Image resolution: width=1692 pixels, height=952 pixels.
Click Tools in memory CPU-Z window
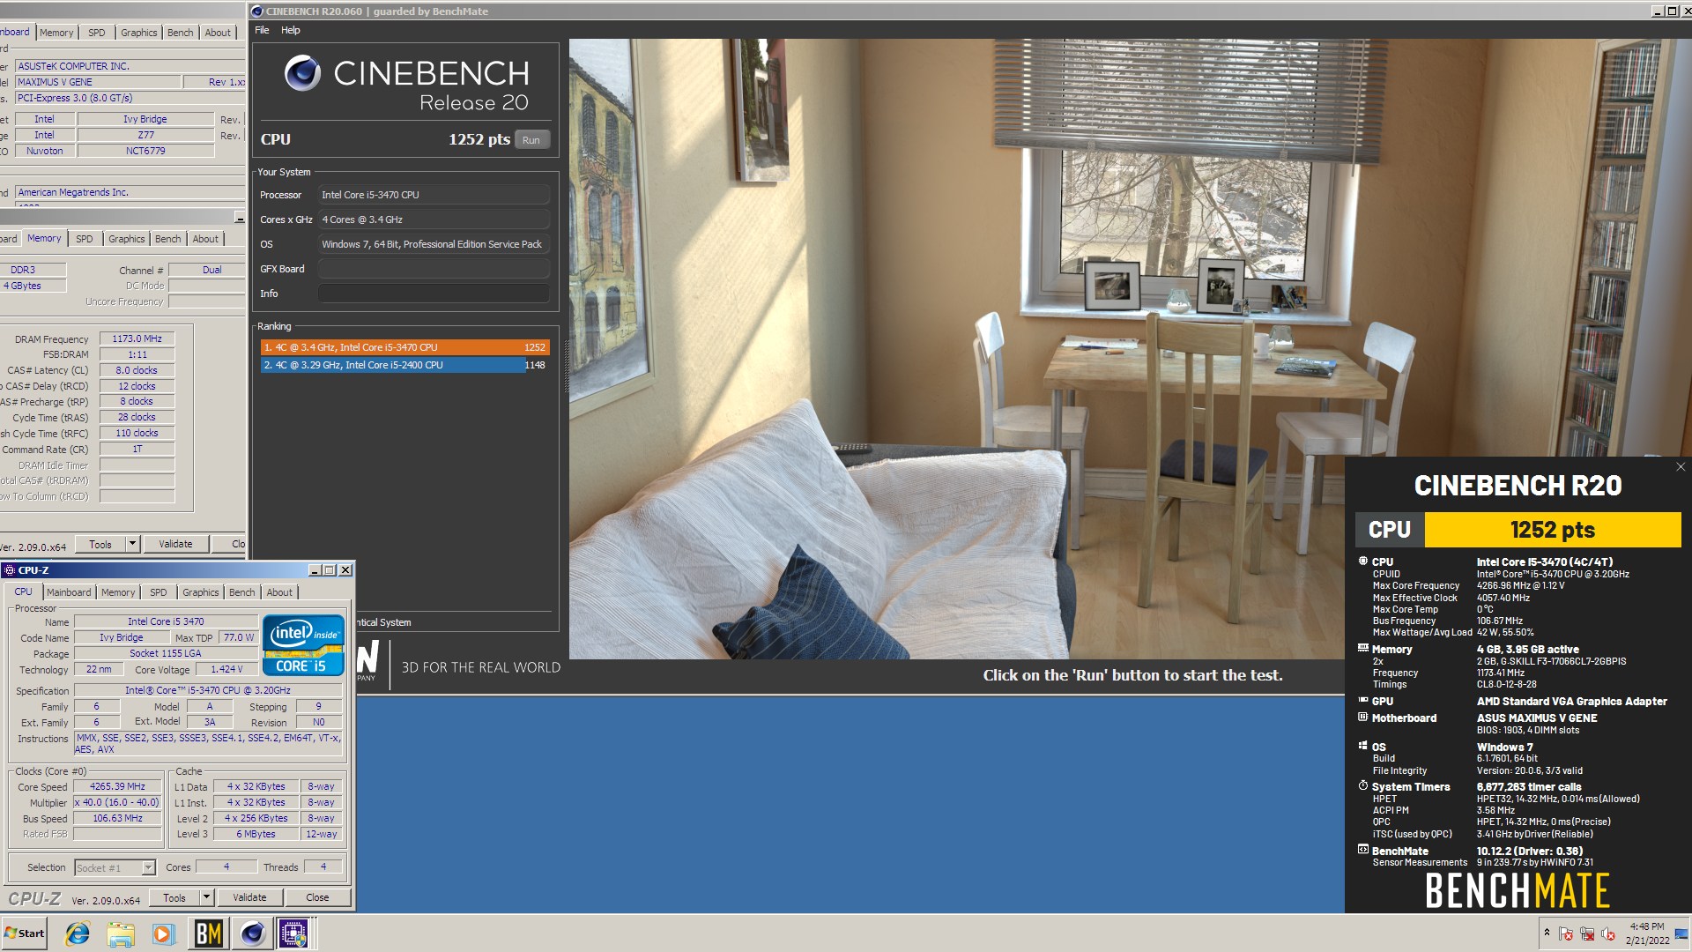(x=100, y=545)
